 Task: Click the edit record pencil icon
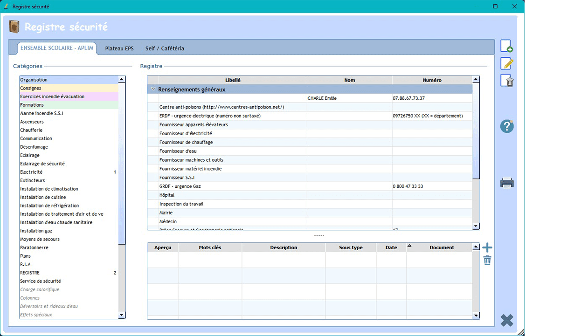(506, 64)
